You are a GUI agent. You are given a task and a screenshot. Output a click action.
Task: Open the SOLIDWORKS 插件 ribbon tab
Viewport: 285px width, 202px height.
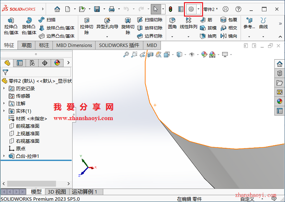click(119, 45)
